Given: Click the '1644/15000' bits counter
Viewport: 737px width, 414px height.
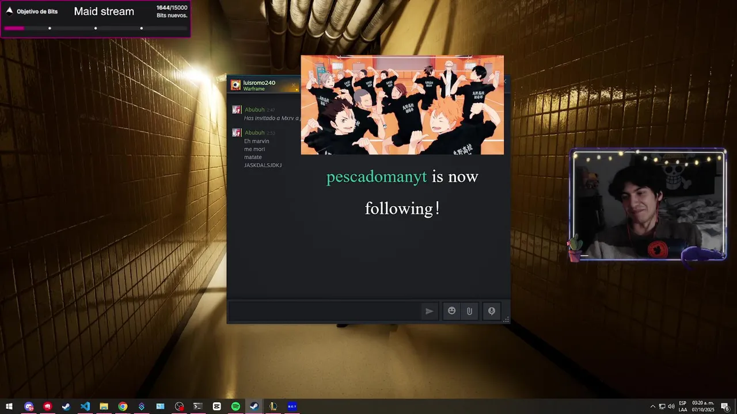Looking at the screenshot, I should (172, 8).
